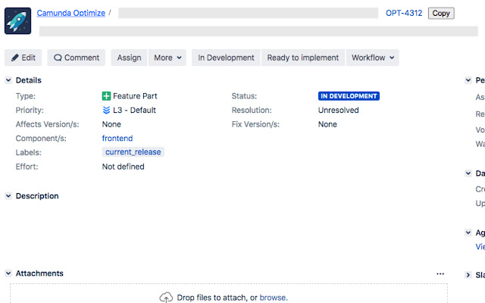The image size is (485, 303).
Task: Click the Camunda Optimize rocket project avatar
Action: [x=17, y=20]
